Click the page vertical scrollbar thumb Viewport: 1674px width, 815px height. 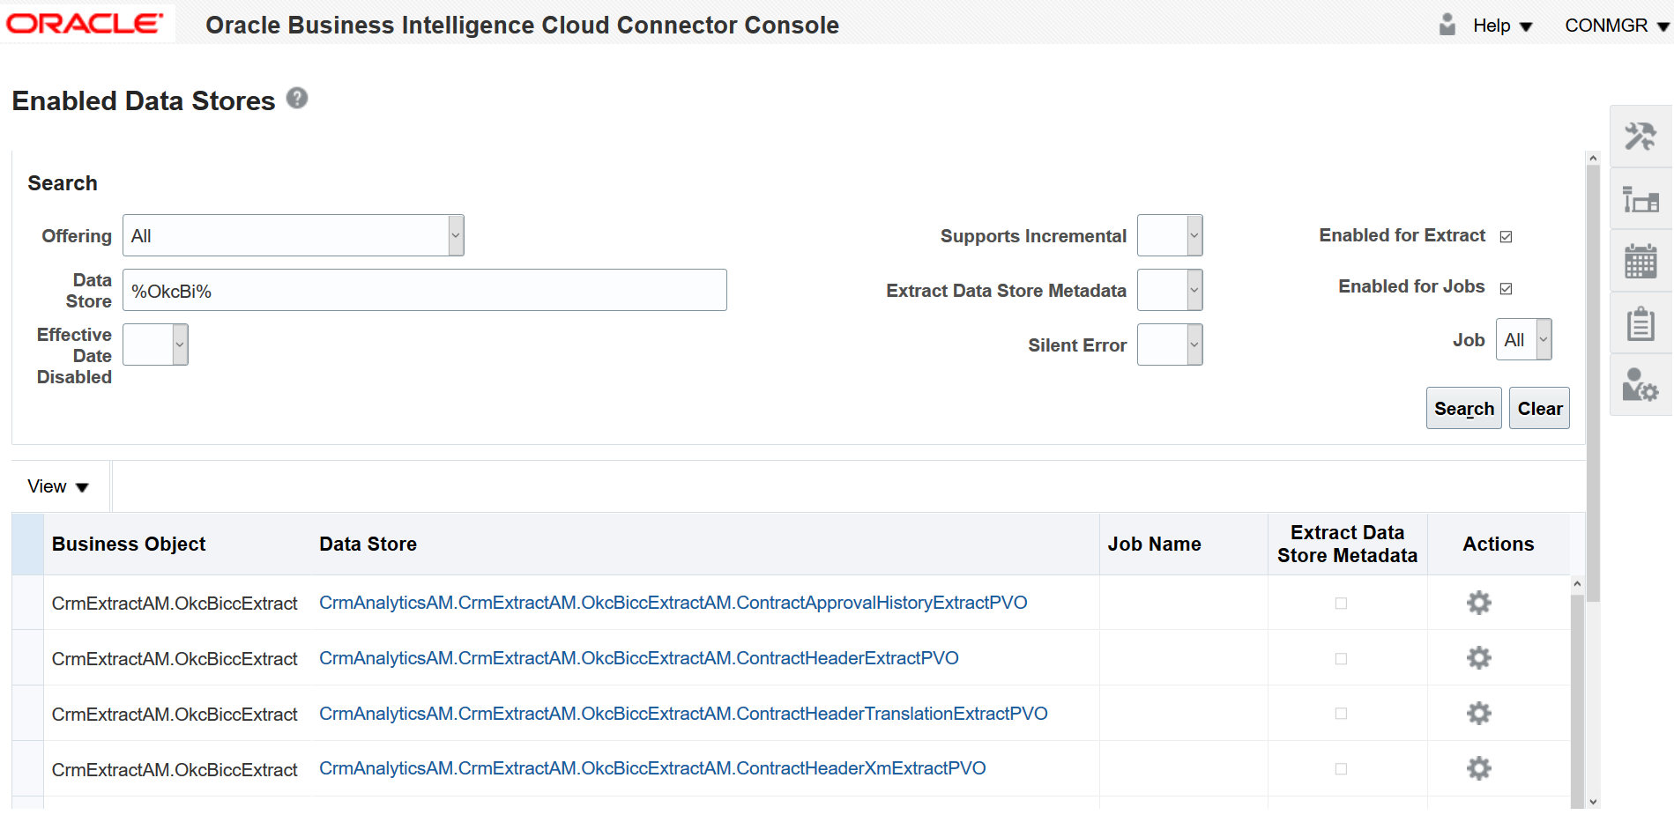[1592, 383]
